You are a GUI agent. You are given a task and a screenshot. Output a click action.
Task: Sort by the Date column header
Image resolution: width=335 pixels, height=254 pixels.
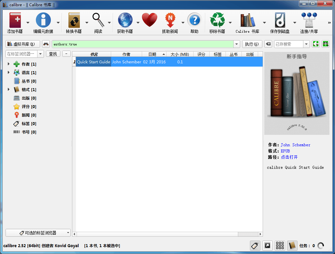(x=154, y=54)
